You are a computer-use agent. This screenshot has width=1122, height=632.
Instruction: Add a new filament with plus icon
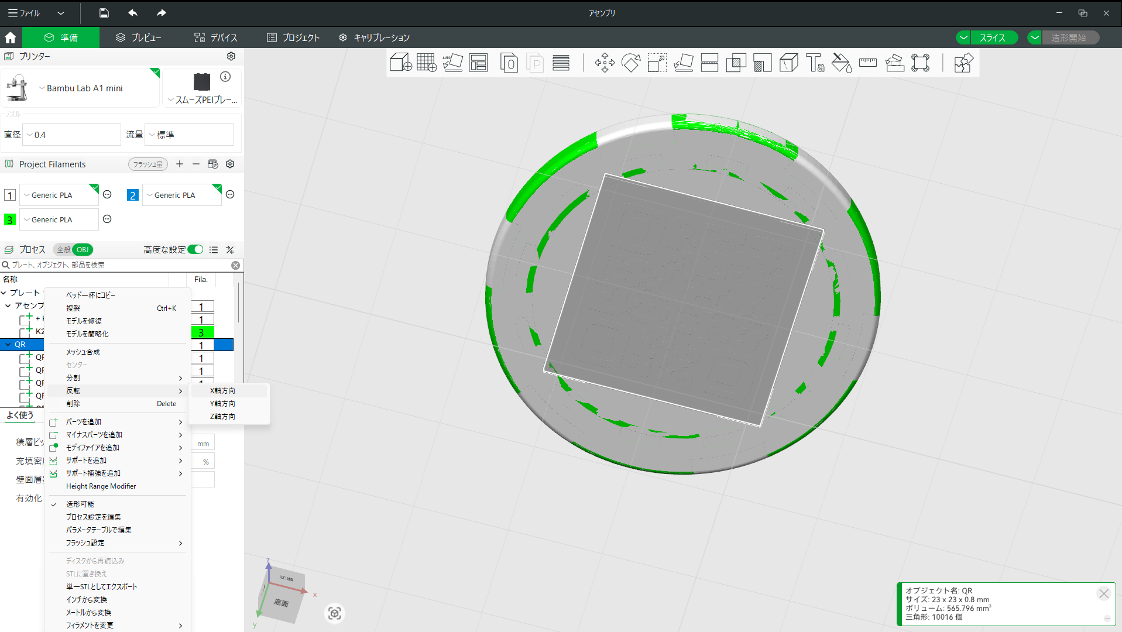coord(180,164)
